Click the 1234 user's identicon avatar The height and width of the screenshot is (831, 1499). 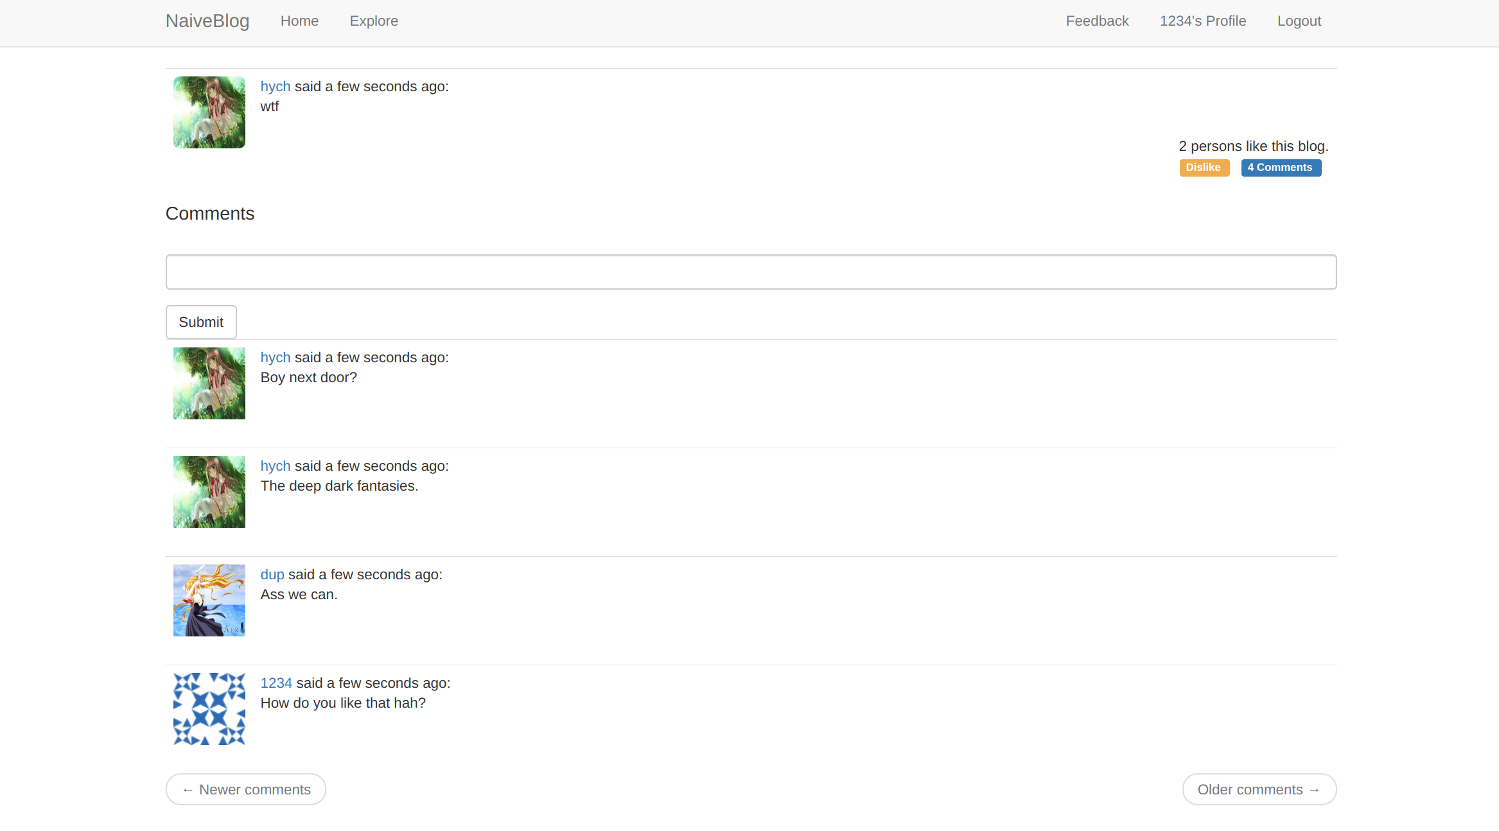209,709
